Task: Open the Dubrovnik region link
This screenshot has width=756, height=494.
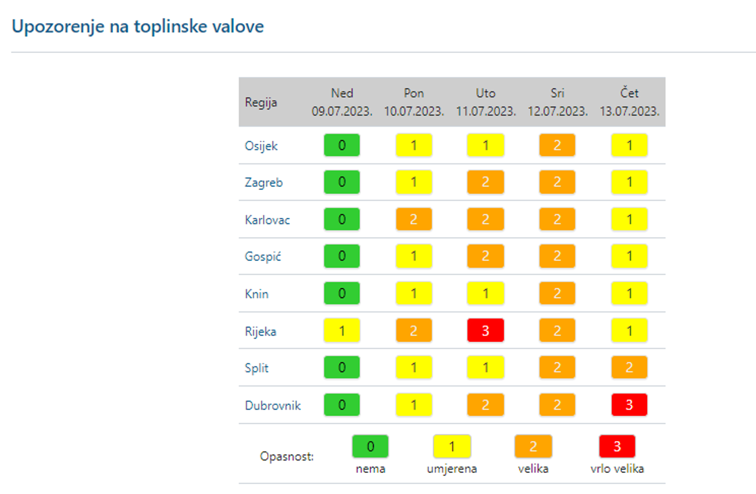Action: pos(273,406)
